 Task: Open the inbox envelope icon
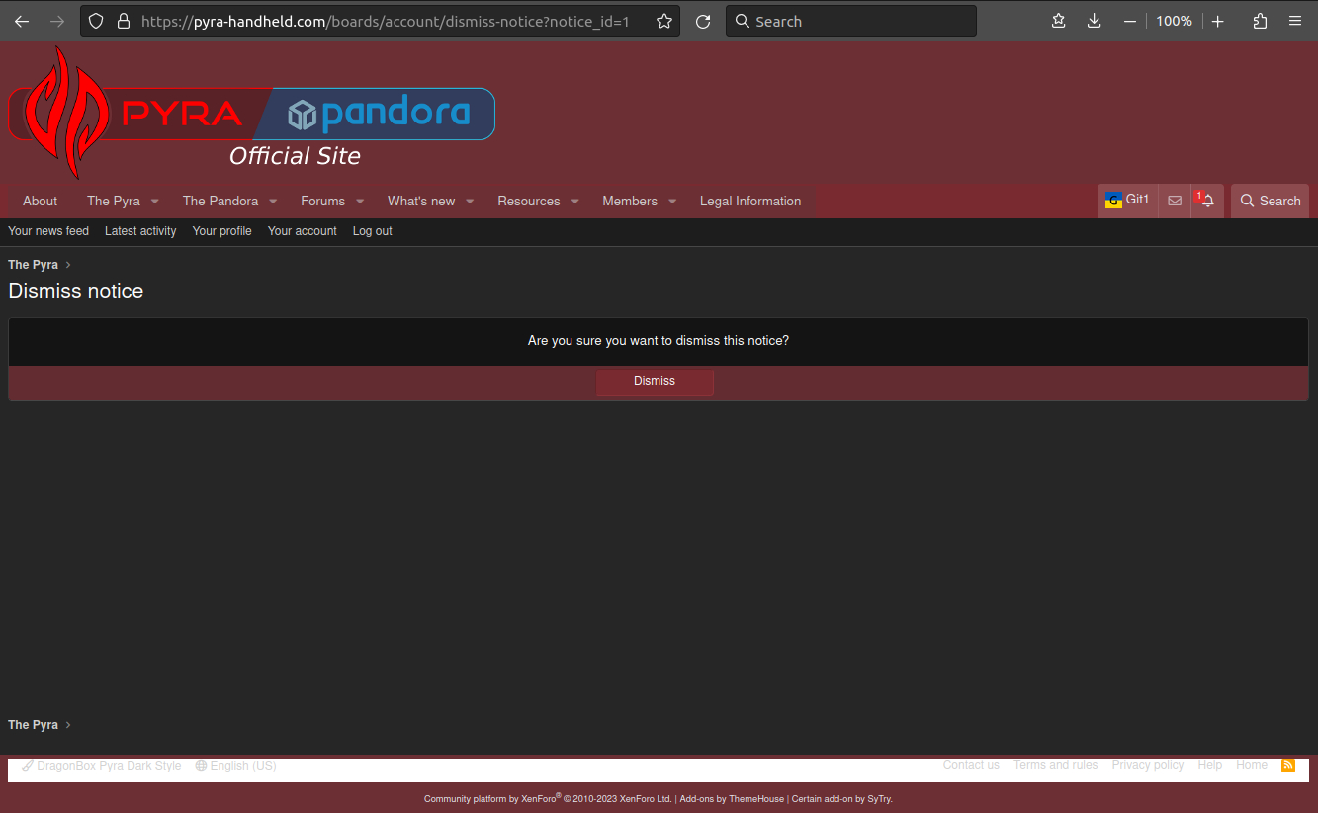pos(1175,201)
